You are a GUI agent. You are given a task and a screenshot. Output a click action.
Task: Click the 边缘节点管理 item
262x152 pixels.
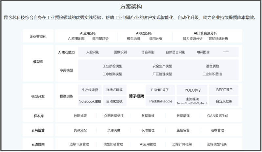79,144
